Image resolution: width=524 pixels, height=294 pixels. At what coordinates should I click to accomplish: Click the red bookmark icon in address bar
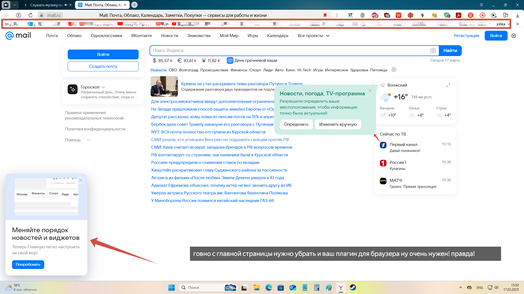tap(325, 15)
